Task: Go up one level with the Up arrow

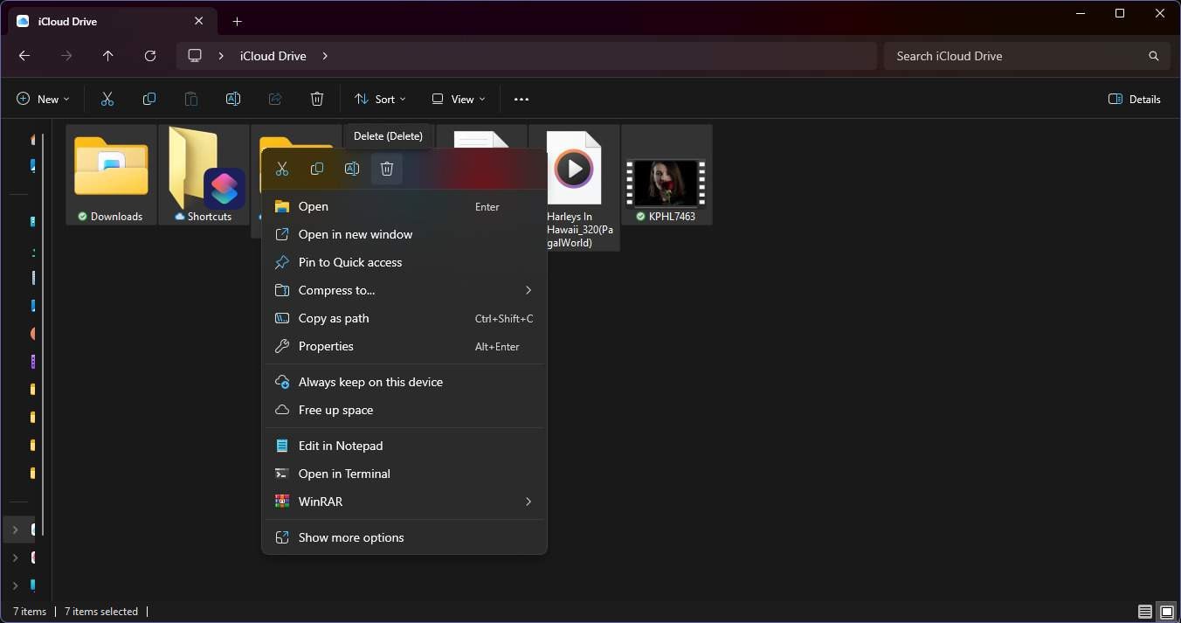Action: 108,56
